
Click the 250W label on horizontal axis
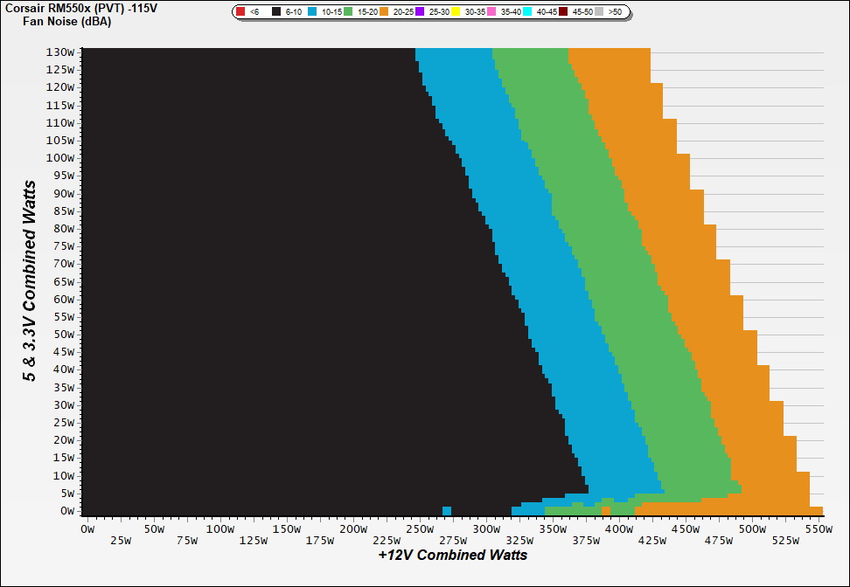pos(419,529)
